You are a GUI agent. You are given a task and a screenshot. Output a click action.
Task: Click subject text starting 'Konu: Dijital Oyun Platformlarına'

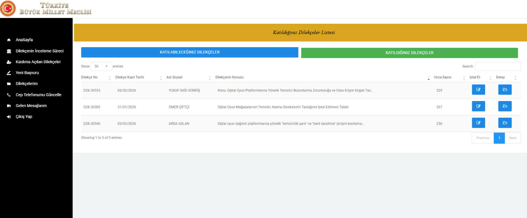(296, 90)
